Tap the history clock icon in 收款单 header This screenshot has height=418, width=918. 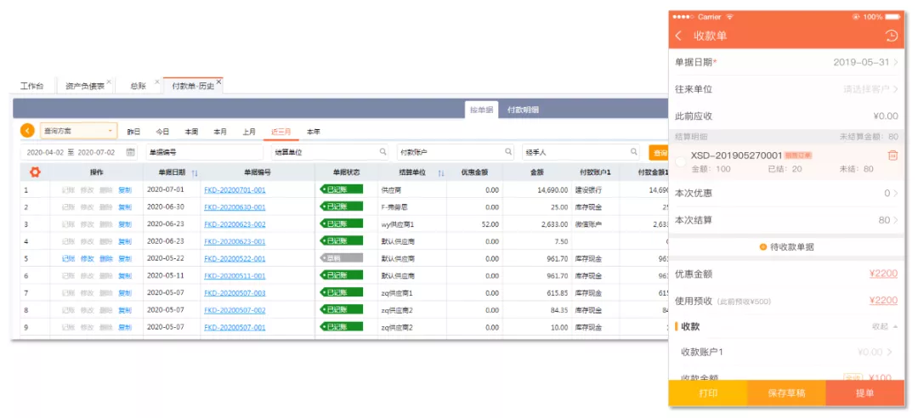tap(891, 36)
